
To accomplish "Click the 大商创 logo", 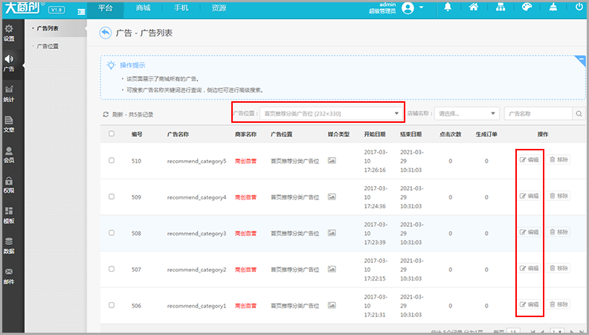I will click(x=22, y=7).
